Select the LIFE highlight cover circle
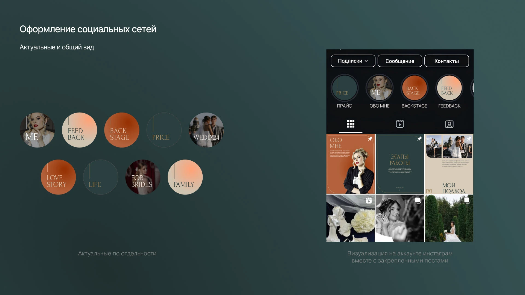The image size is (525, 295). point(101,177)
